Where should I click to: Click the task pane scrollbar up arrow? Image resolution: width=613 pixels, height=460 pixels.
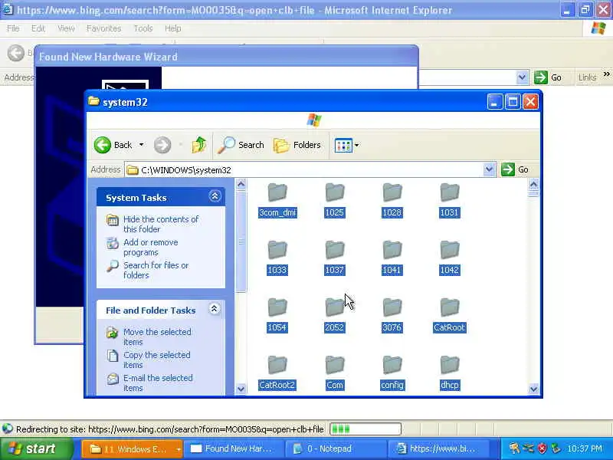241,184
